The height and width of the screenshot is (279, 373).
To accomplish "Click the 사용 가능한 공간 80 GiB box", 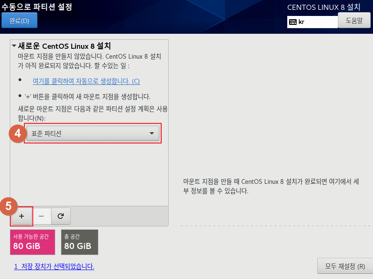I will tap(33, 242).
